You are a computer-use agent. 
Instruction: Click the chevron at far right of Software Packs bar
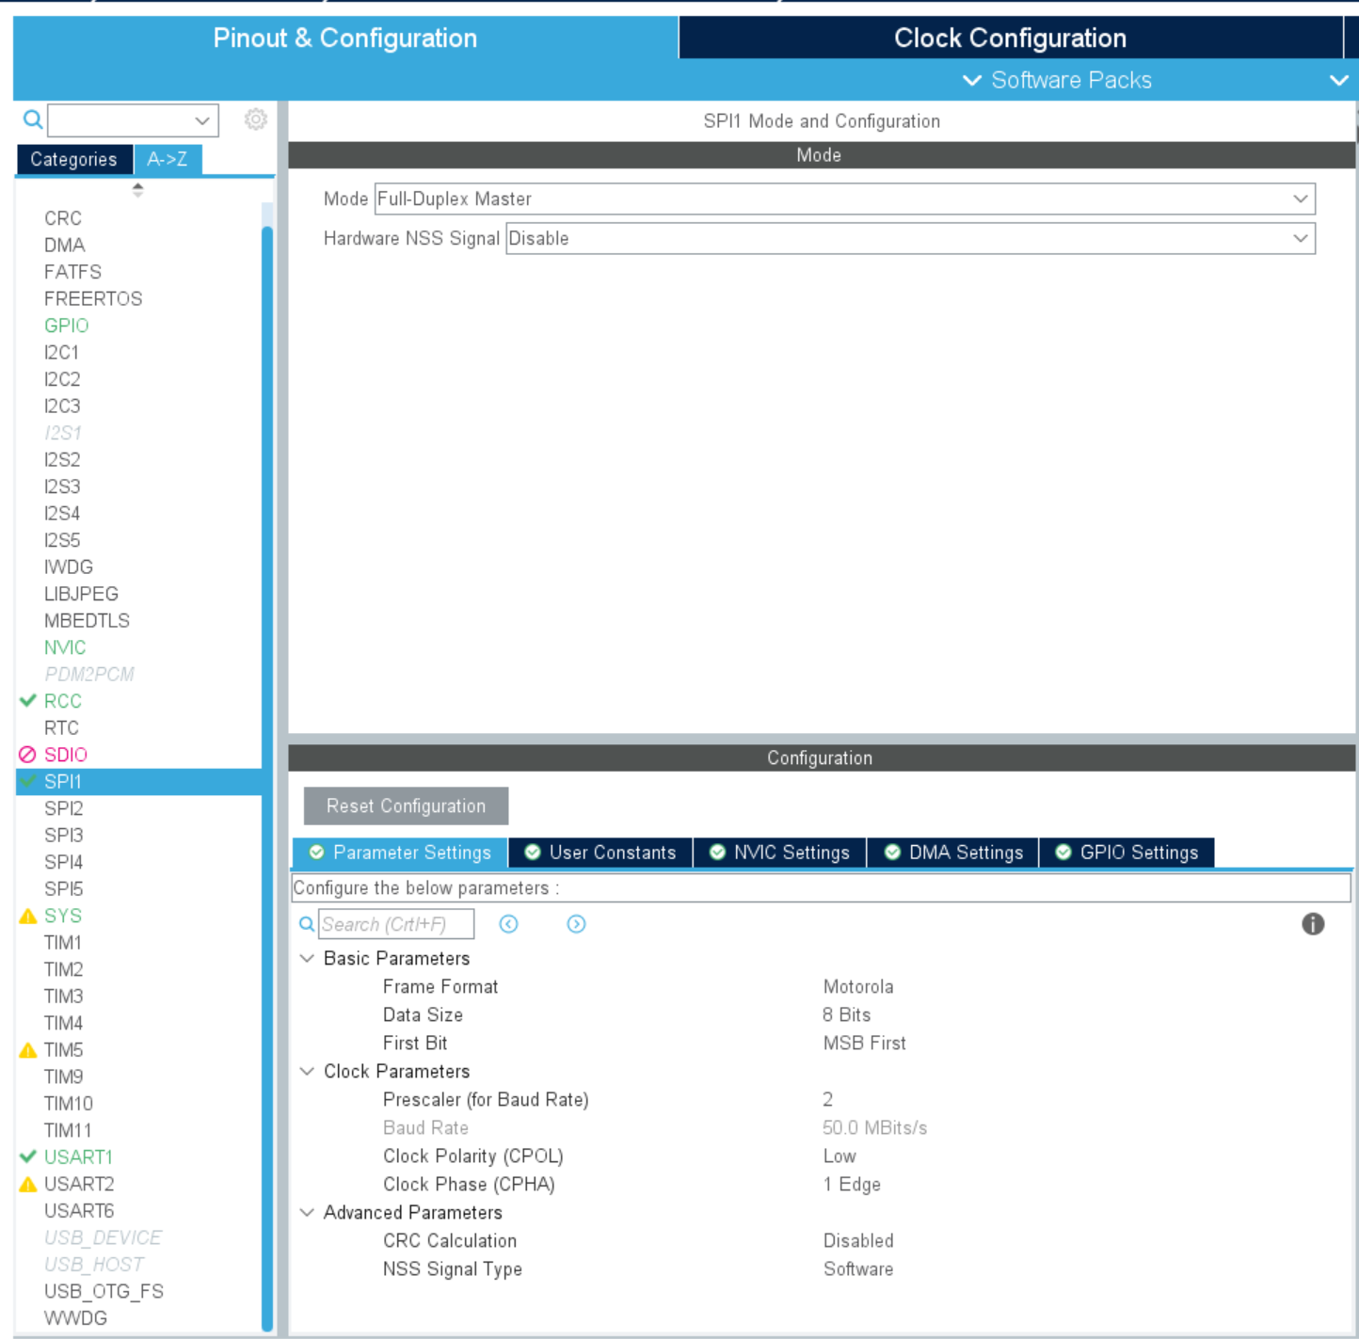click(x=1338, y=80)
